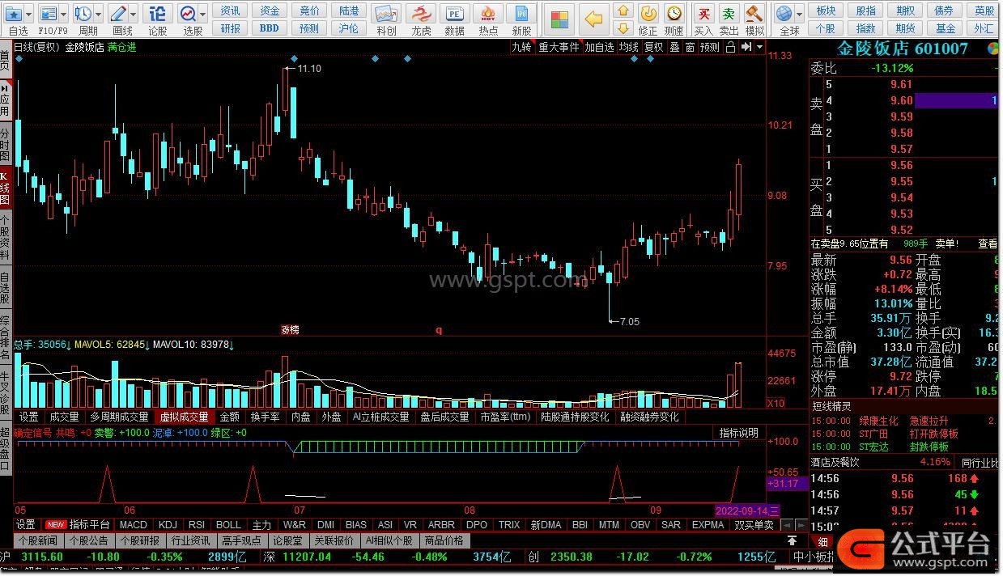This screenshot has height=576, width=1003.
Task: Click the 买入 buy icon
Action: click(x=704, y=14)
